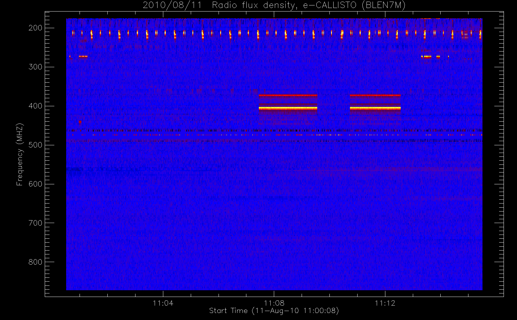Click the plot title 'Radio flux density, e-CALLISTO (BLEN7M)'
Viewport: 517px width, 320px height.
coord(309,5)
